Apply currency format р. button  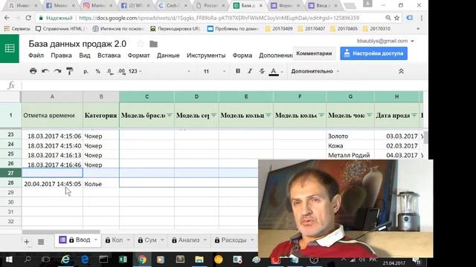click(x=86, y=71)
